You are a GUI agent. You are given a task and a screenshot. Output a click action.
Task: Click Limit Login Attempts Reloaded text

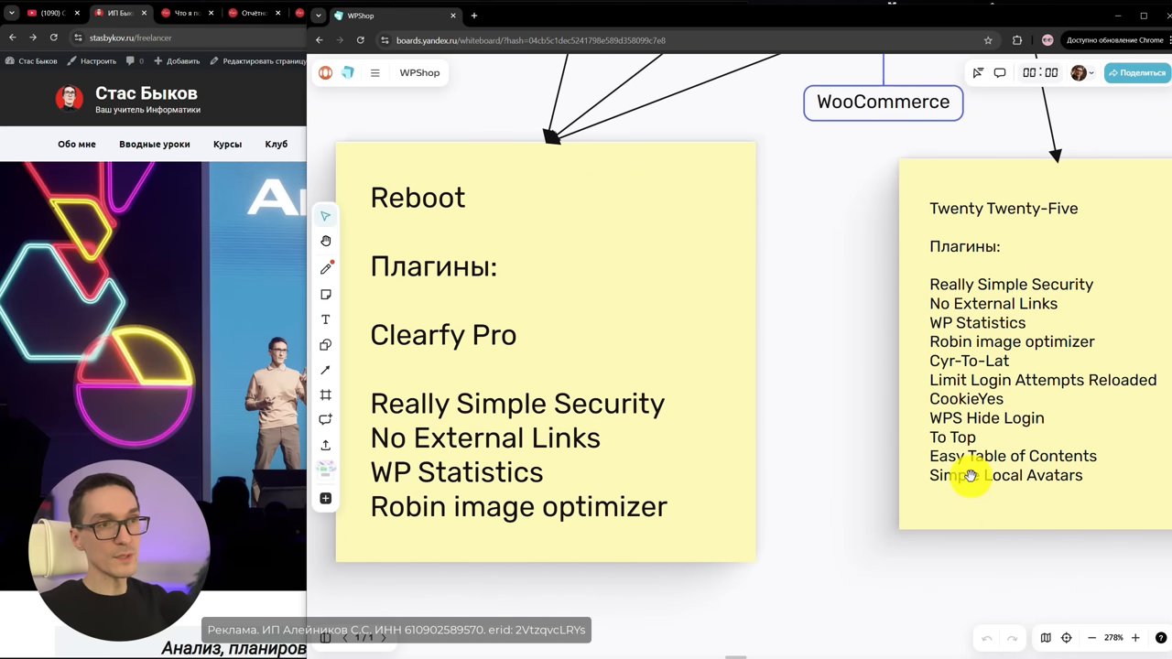click(1043, 380)
